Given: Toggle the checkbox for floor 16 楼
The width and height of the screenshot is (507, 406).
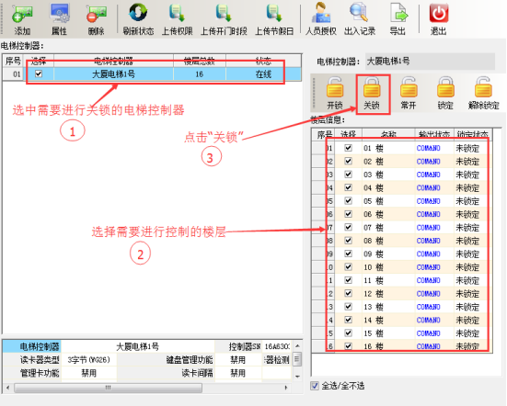Looking at the screenshot, I should (x=348, y=346).
